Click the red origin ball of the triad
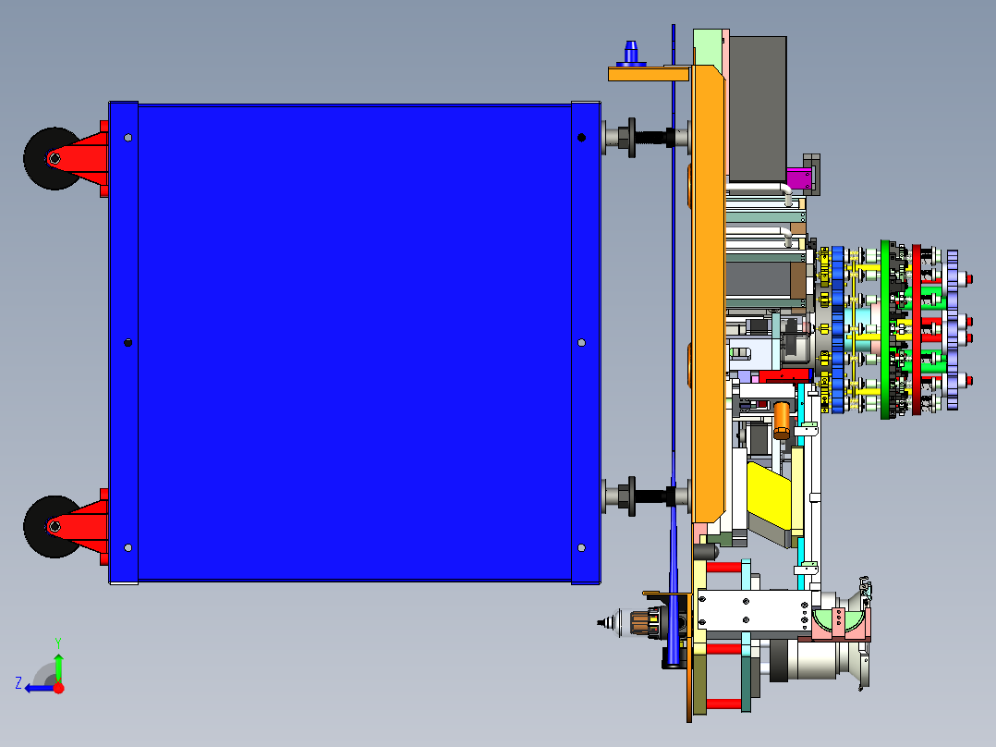Image resolution: width=996 pixels, height=747 pixels. click(58, 688)
